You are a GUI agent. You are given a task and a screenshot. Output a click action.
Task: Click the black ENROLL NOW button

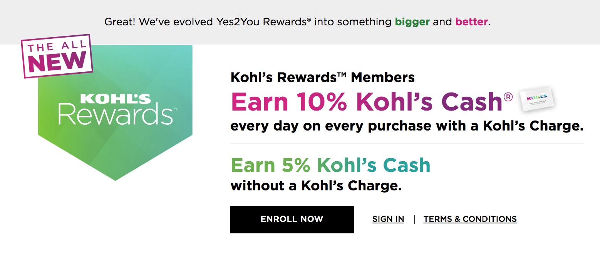292,219
